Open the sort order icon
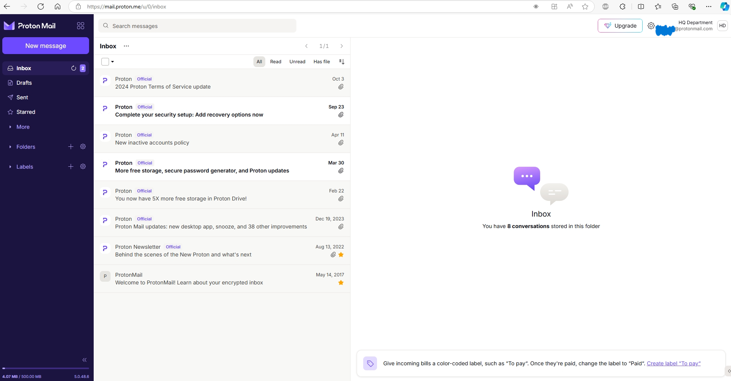The height and width of the screenshot is (381, 731). [x=342, y=62]
